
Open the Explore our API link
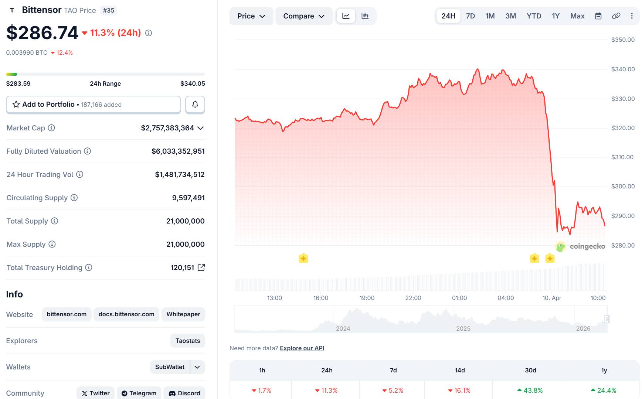(302, 348)
